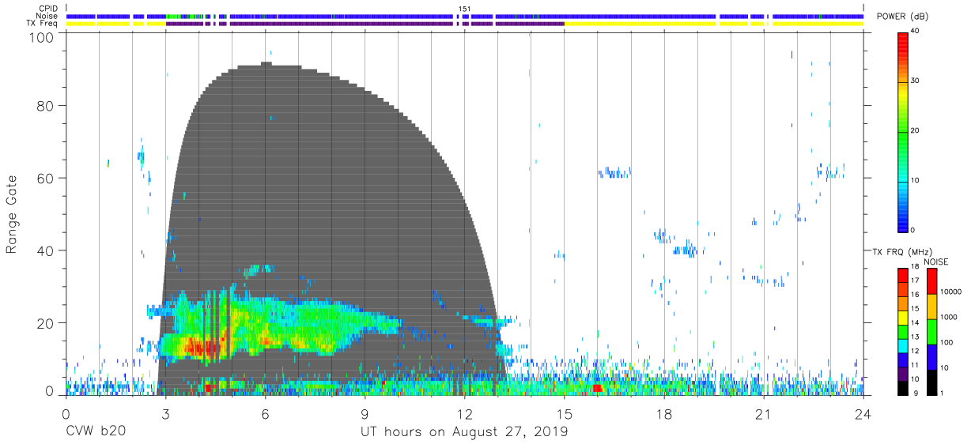Click the "60" tick on the Range Gate axis

coord(47,178)
